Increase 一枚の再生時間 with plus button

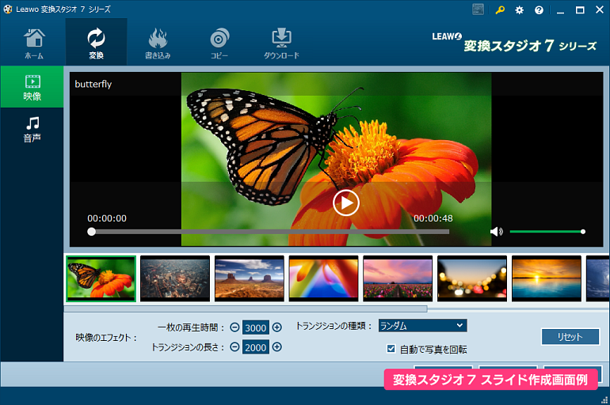tap(276, 327)
